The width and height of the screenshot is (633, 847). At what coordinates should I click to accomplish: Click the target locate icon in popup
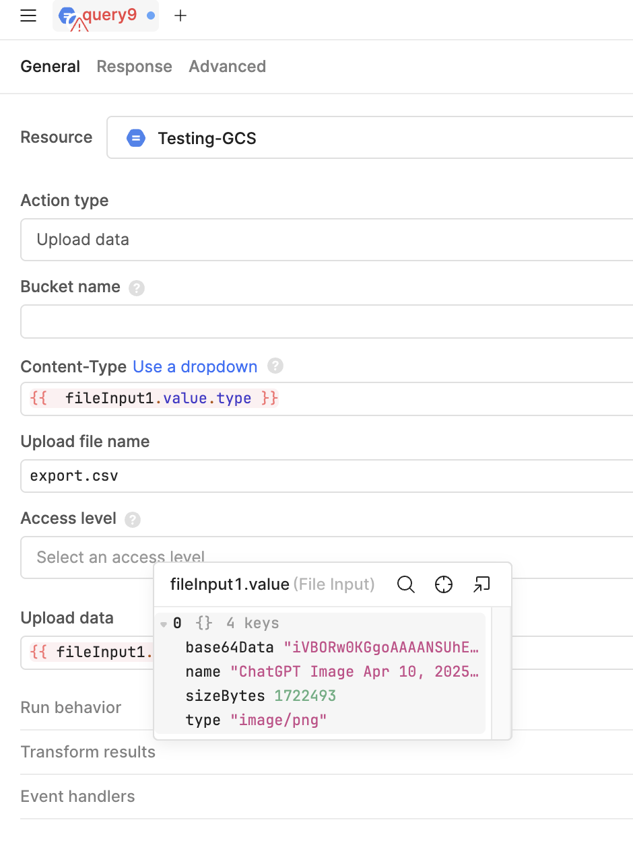pos(444,584)
